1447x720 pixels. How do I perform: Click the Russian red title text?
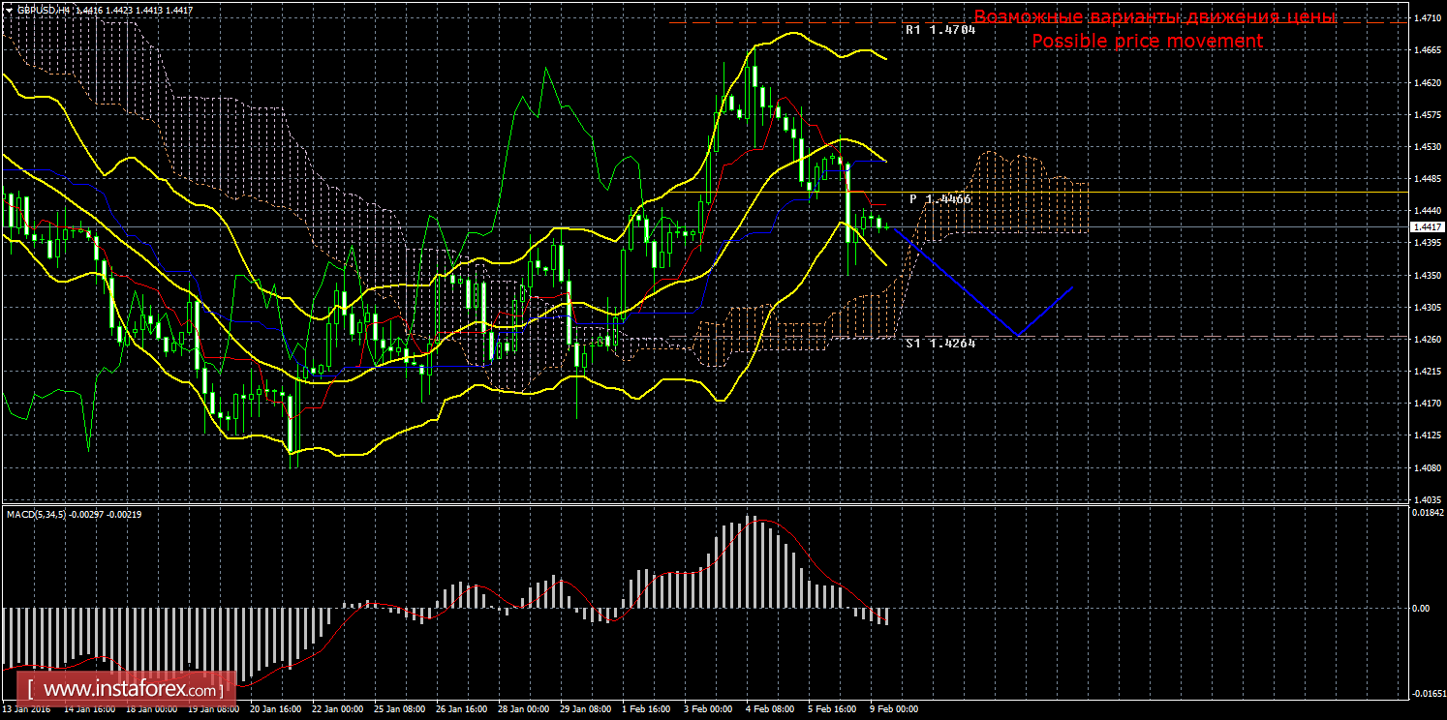pyautogui.click(x=1155, y=17)
